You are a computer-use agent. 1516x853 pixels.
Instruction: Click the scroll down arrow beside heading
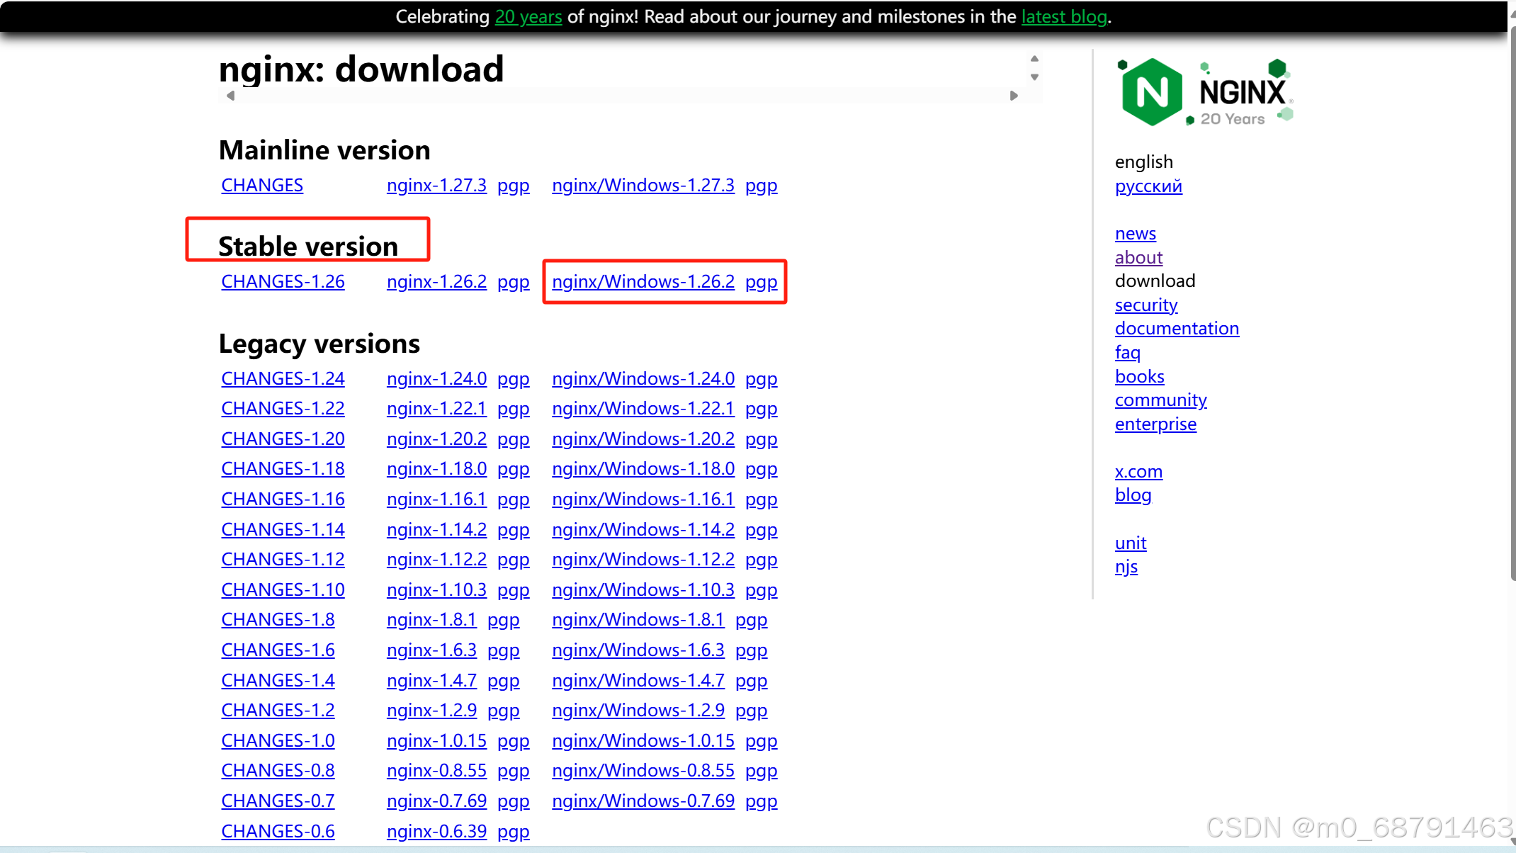click(x=1034, y=77)
